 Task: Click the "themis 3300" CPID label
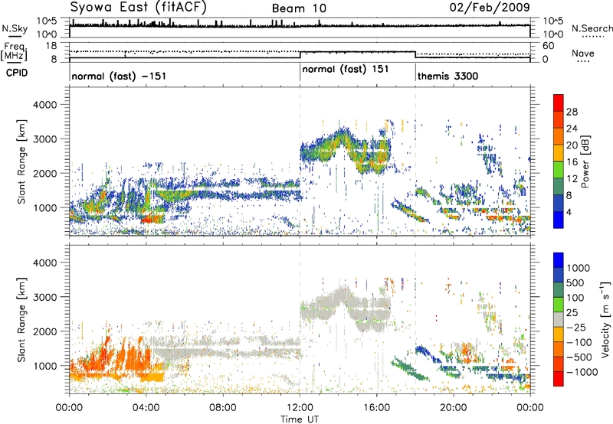pyautogui.click(x=447, y=76)
